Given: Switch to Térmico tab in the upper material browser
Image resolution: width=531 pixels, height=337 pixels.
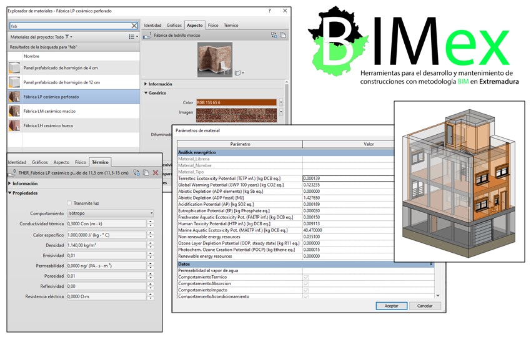Looking at the screenshot, I should [231, 25].
